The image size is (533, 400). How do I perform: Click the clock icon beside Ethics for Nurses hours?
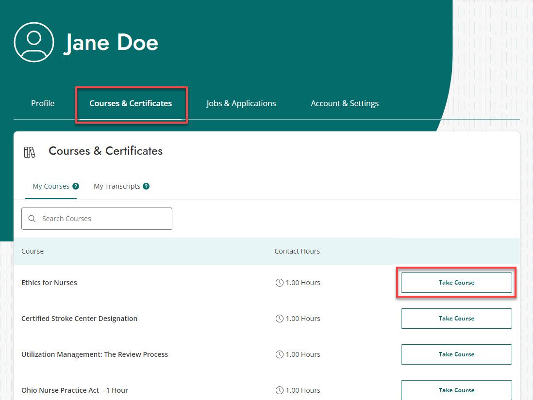click(279, 282)
